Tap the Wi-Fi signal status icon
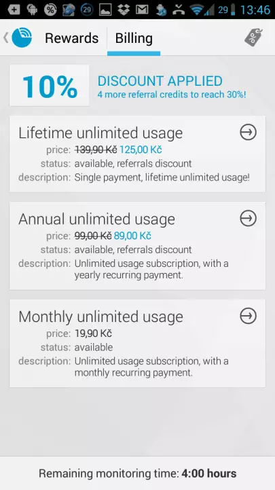This screenshot has height=490, width=275. (197, 10)
